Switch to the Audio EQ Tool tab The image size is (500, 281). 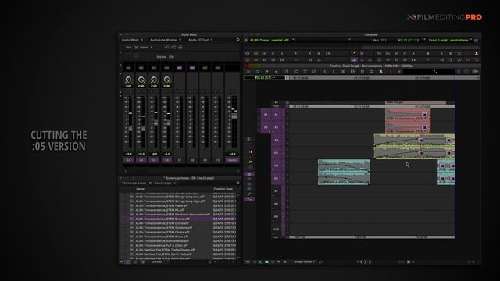(198, 40)
